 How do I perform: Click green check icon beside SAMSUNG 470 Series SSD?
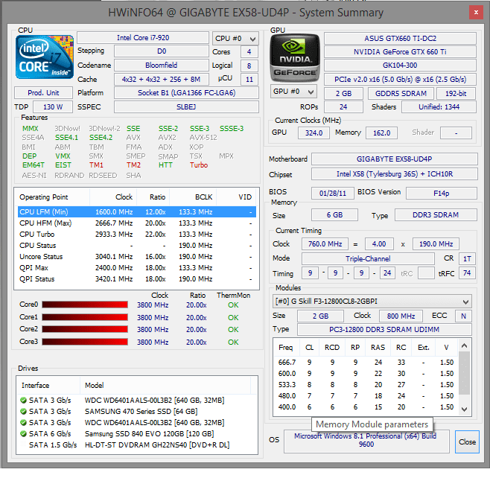click(x=23, y=411)
